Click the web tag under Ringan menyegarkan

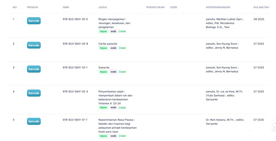pyautogui.click(x=113, y=31)
